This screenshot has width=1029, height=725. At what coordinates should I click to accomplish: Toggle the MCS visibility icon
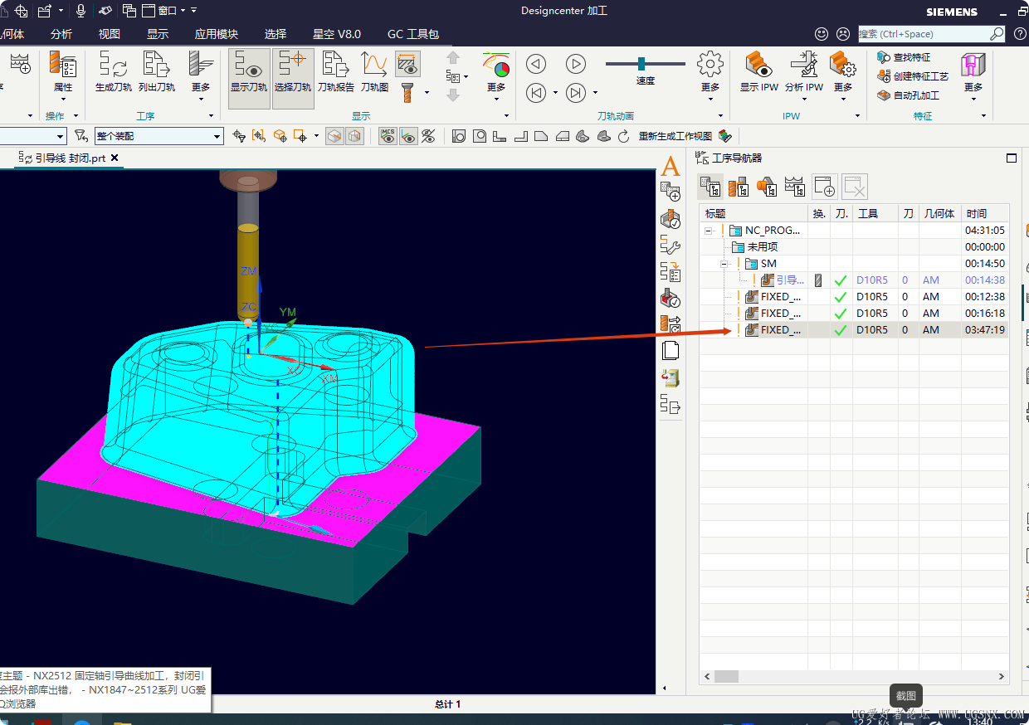pyautogui.click(x=388, y=136)
